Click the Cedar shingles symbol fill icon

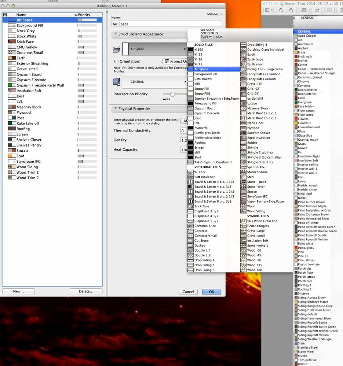(x=244, y=226)
